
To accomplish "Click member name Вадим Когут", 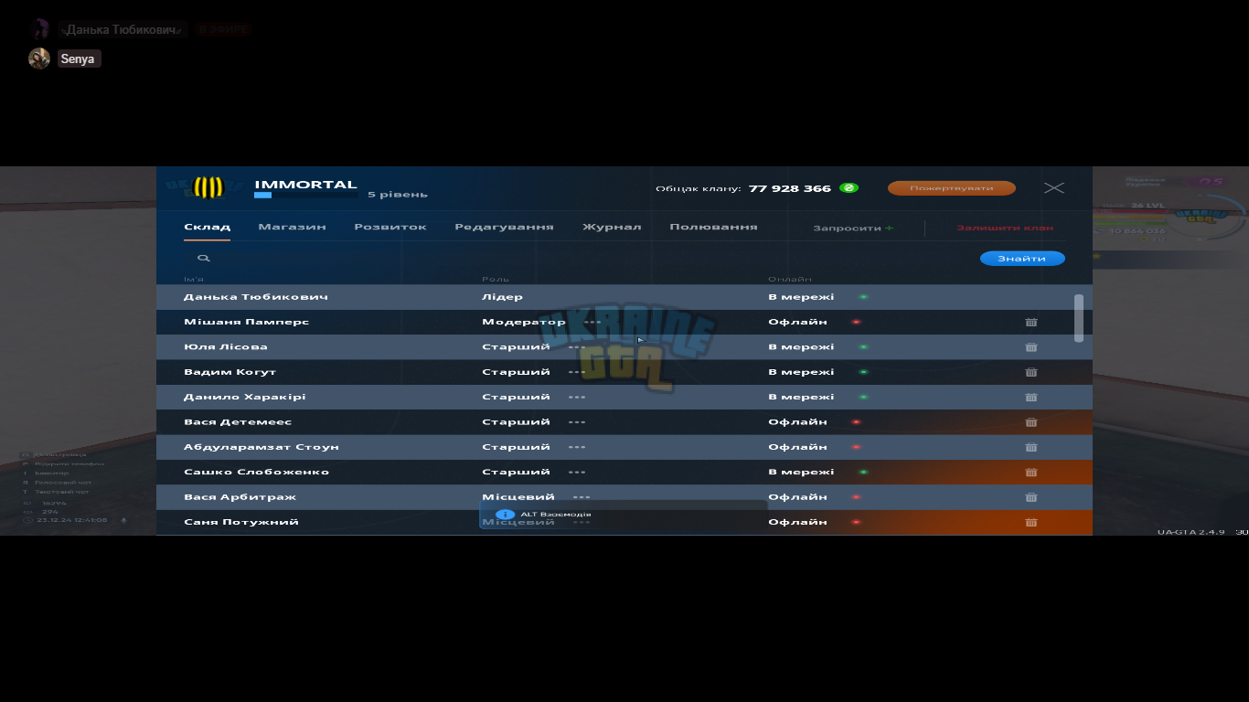I will [x=230, y=372].
